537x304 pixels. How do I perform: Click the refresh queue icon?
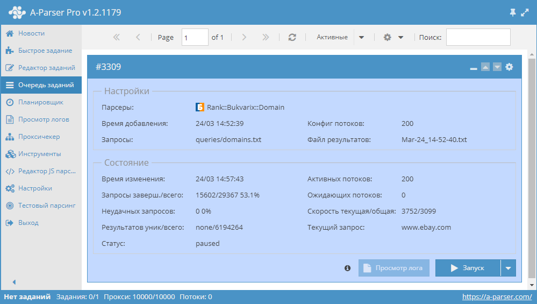pyautogui.click(x=292, y=37)
